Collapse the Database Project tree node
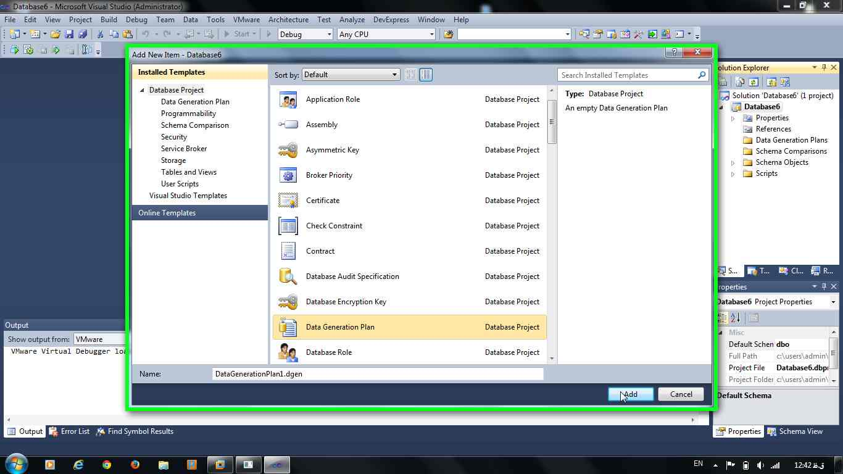Viewport: 843px width, 474px height. click(x=143, y=90)
